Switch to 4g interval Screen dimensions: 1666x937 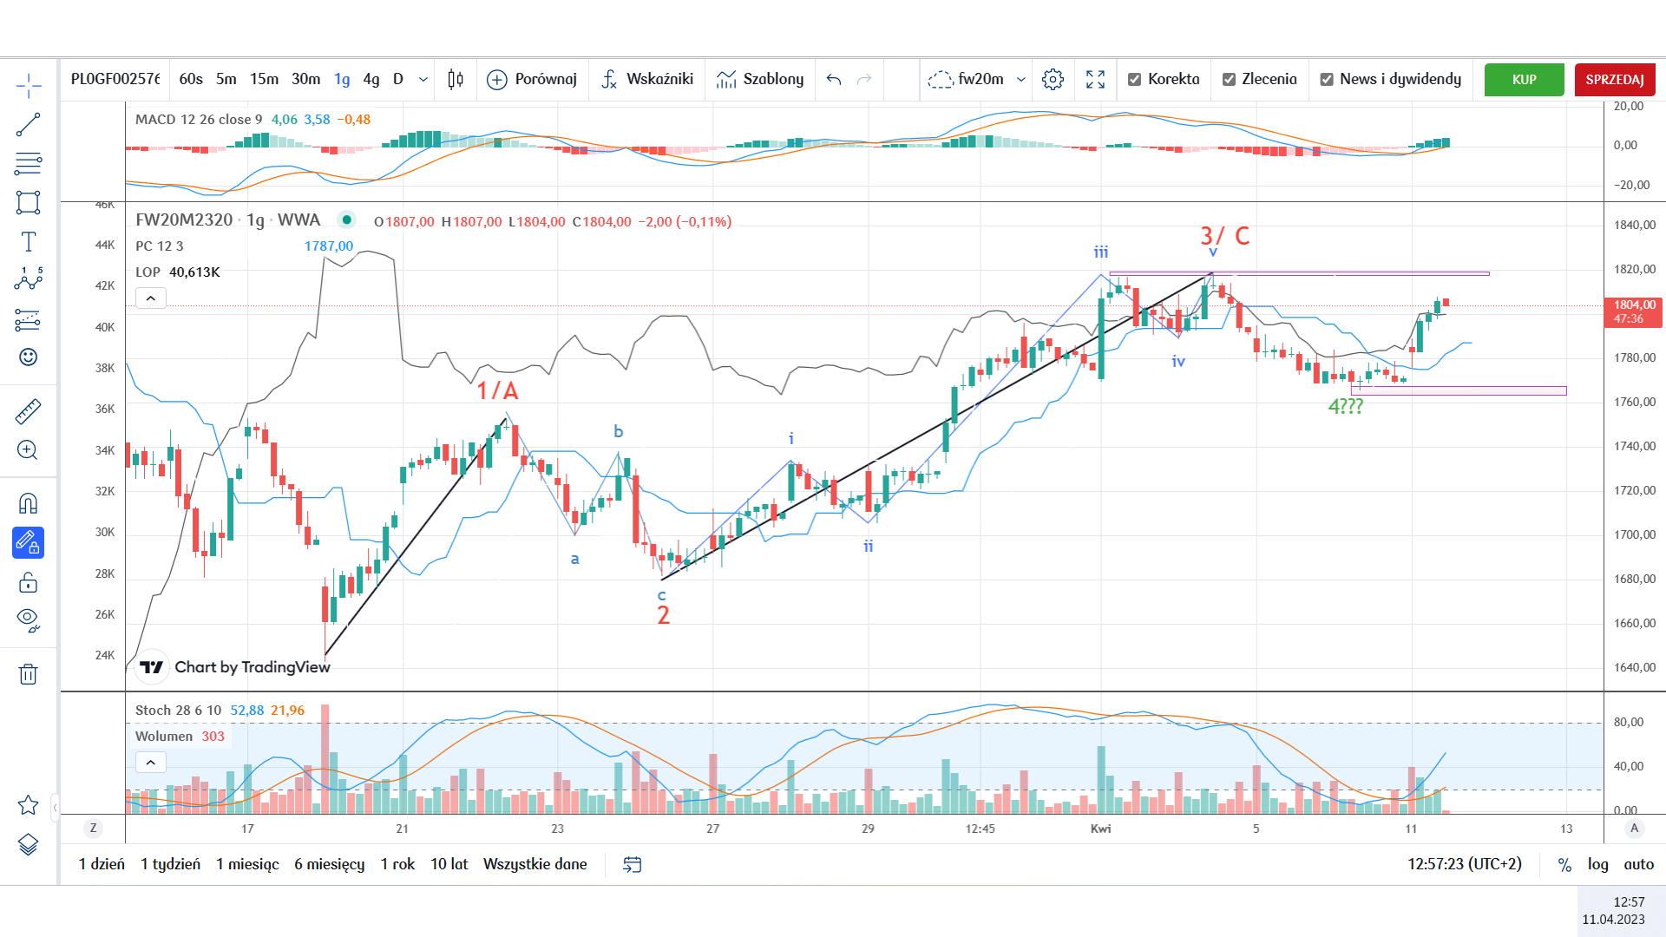371,79
